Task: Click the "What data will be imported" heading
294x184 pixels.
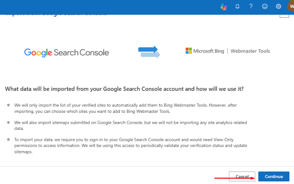Action: (x=124, y=89)
